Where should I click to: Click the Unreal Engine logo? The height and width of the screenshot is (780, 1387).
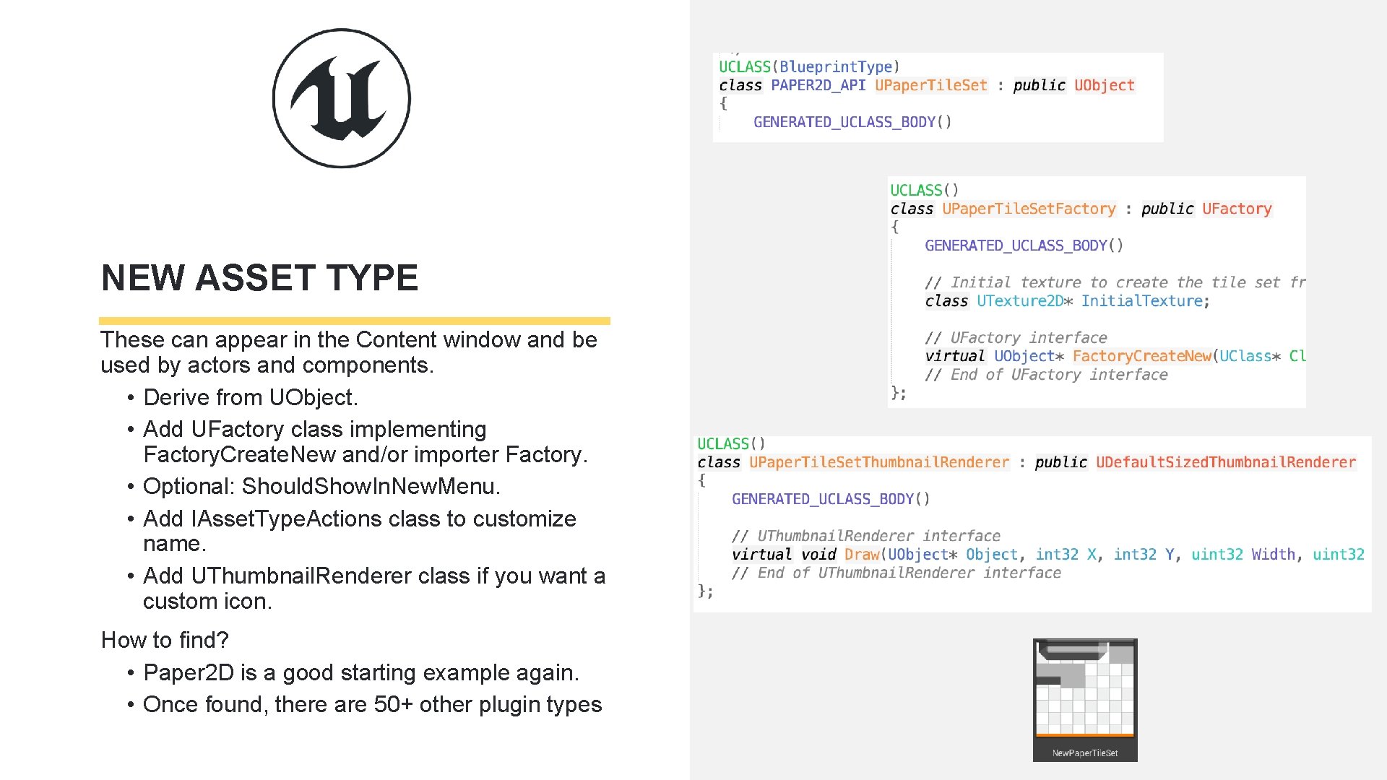tap(342, 98)
